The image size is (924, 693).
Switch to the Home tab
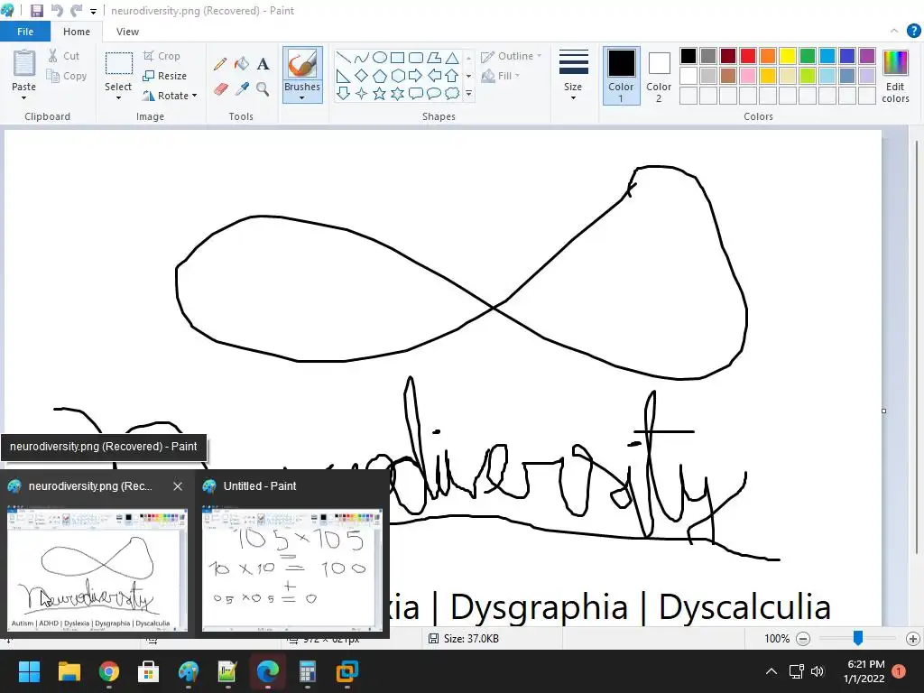pos(77,32)
